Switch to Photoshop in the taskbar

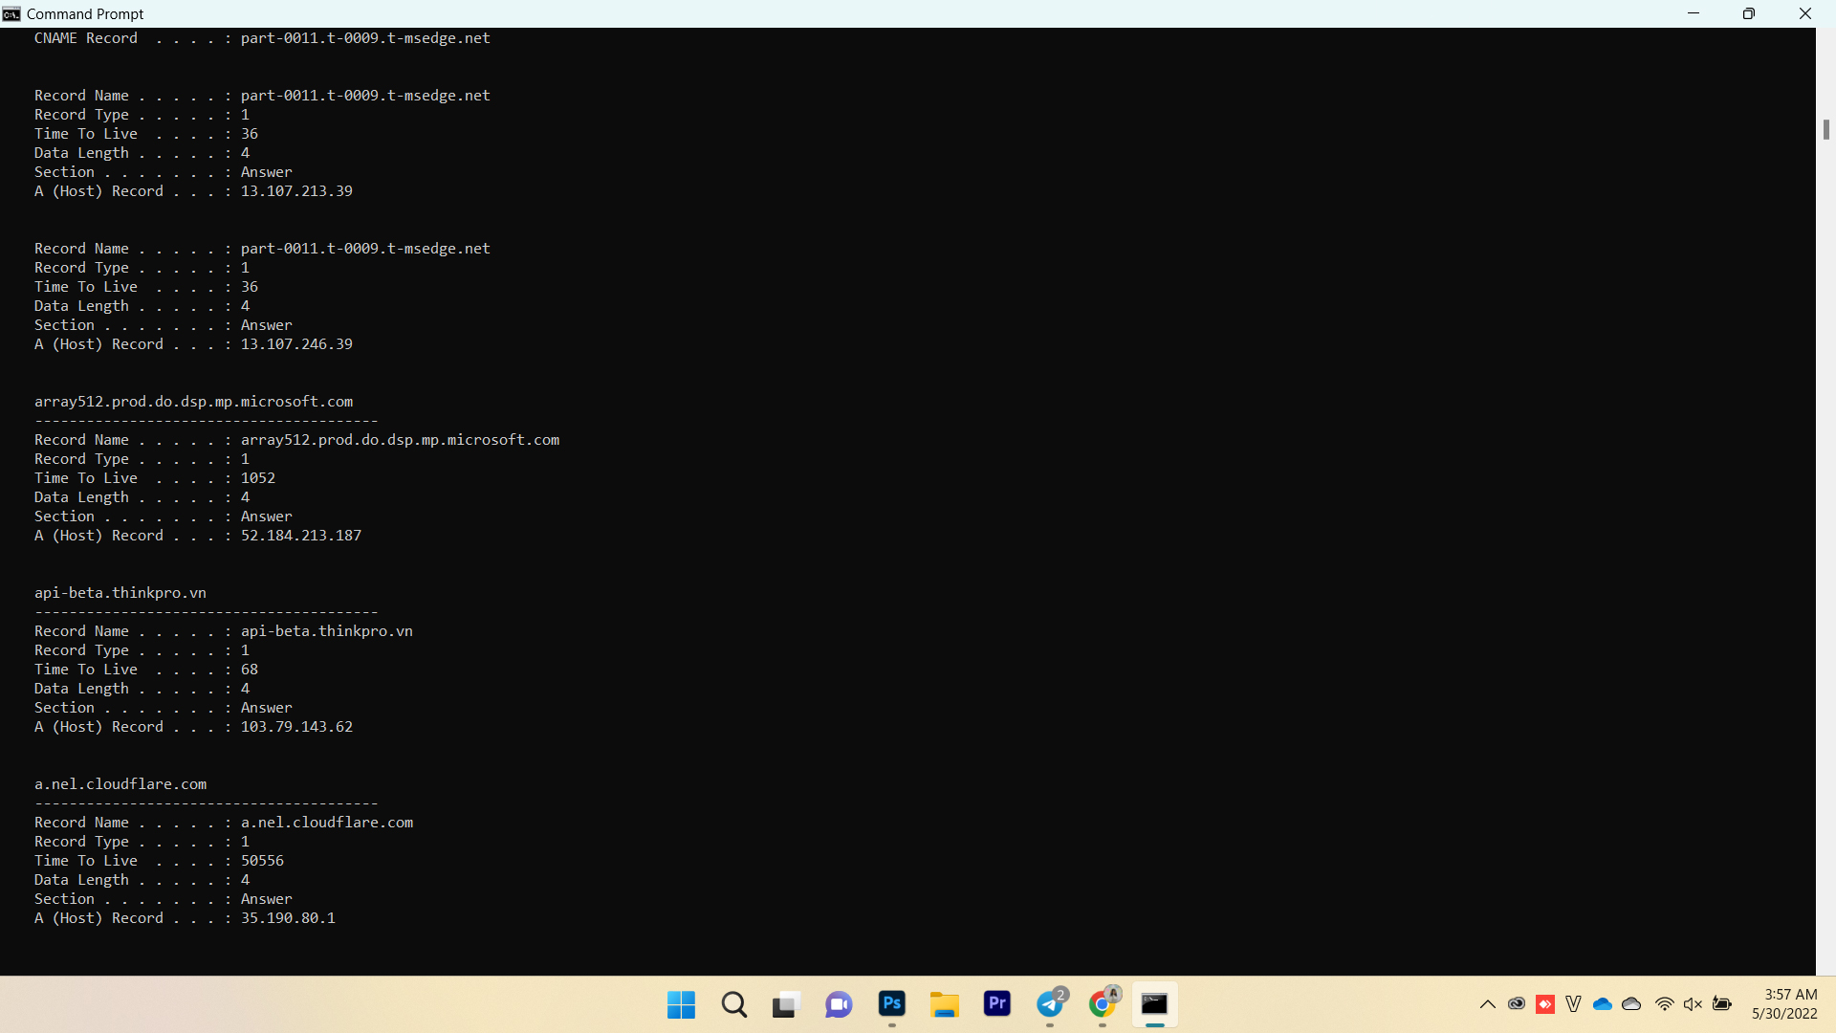tap(892, 1004)
